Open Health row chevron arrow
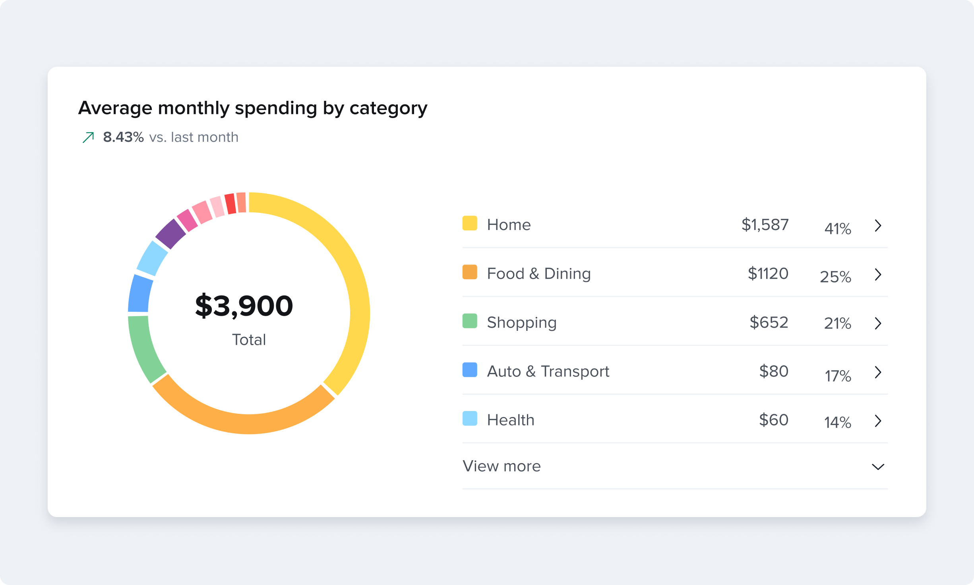The image size is (974, 585). coord(878,421)
